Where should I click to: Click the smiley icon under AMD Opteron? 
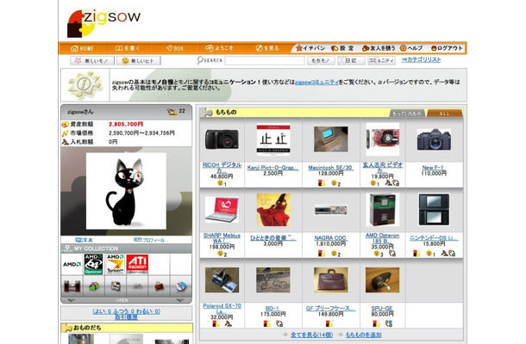pos(377,254)
